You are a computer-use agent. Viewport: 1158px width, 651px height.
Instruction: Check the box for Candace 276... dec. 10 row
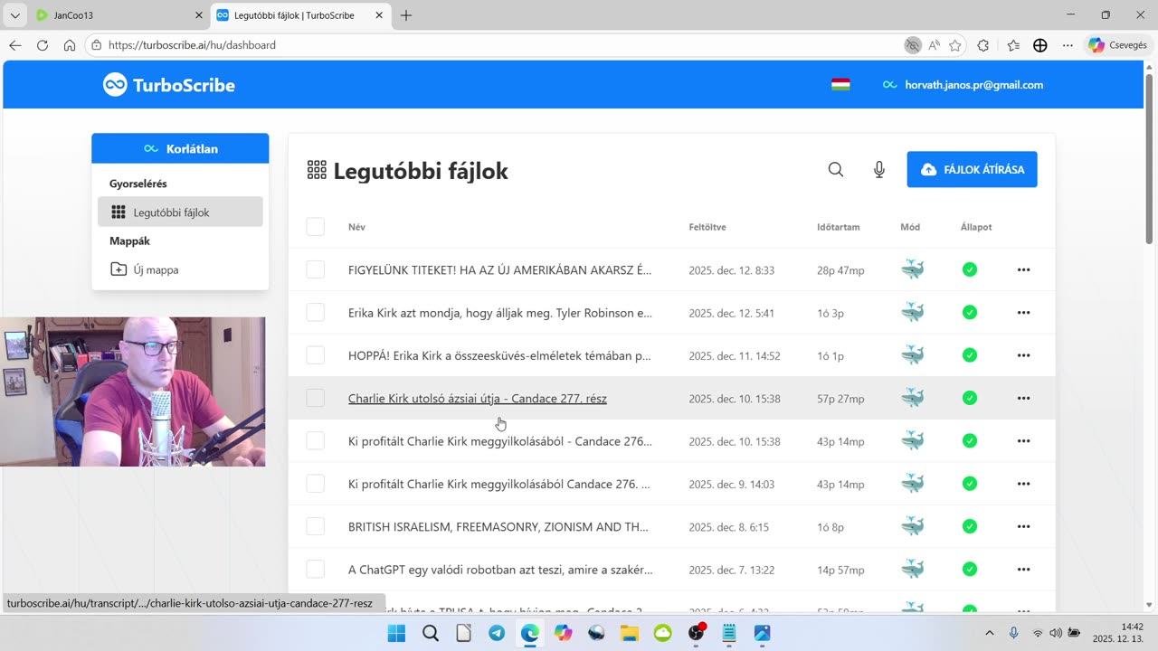315,441
